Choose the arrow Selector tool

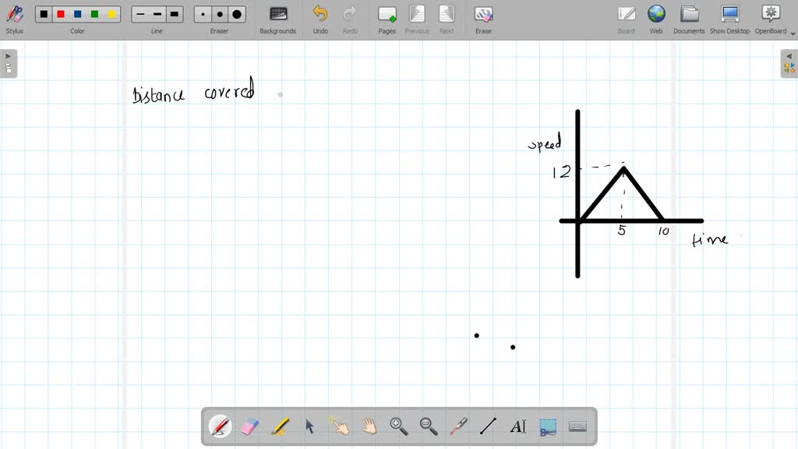309,426
